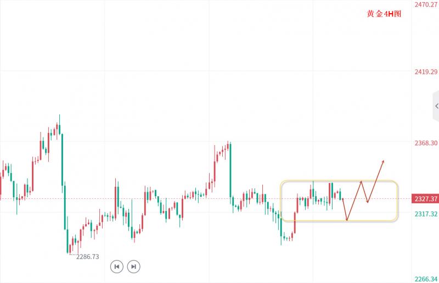
Task: Click the last candle before the forecast line
Action: [341, 195]
